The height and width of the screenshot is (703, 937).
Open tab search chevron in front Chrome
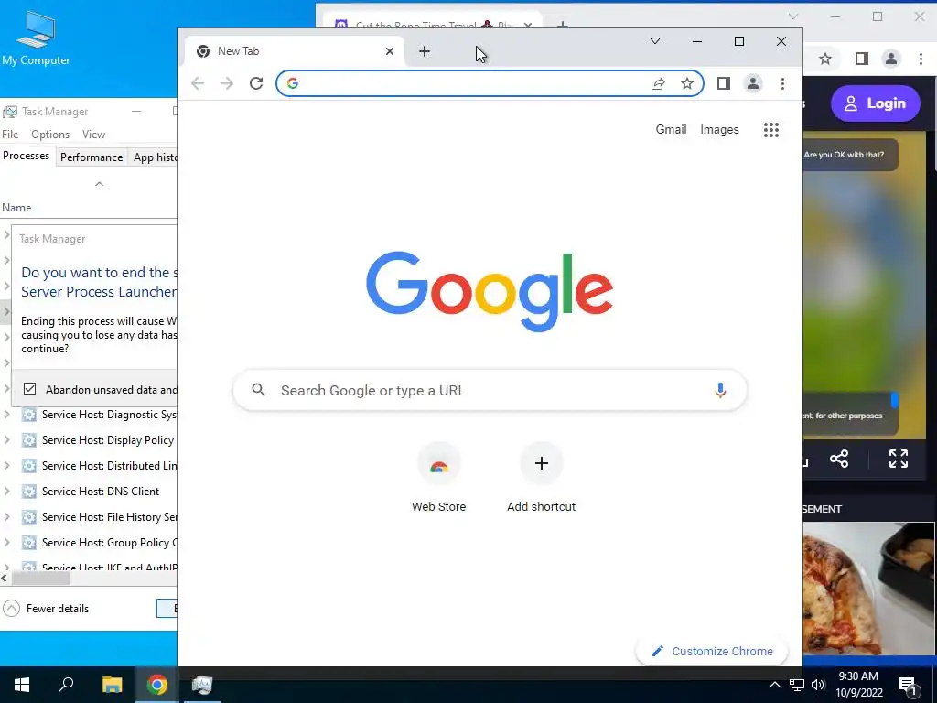click(x=655, y=41)
